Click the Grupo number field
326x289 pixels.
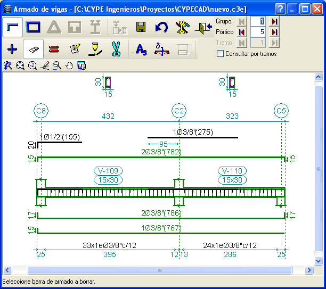point(258,21)
